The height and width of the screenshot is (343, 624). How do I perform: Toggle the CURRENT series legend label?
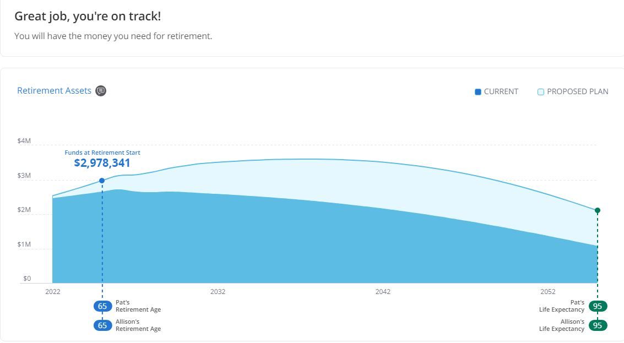point(501,92)
